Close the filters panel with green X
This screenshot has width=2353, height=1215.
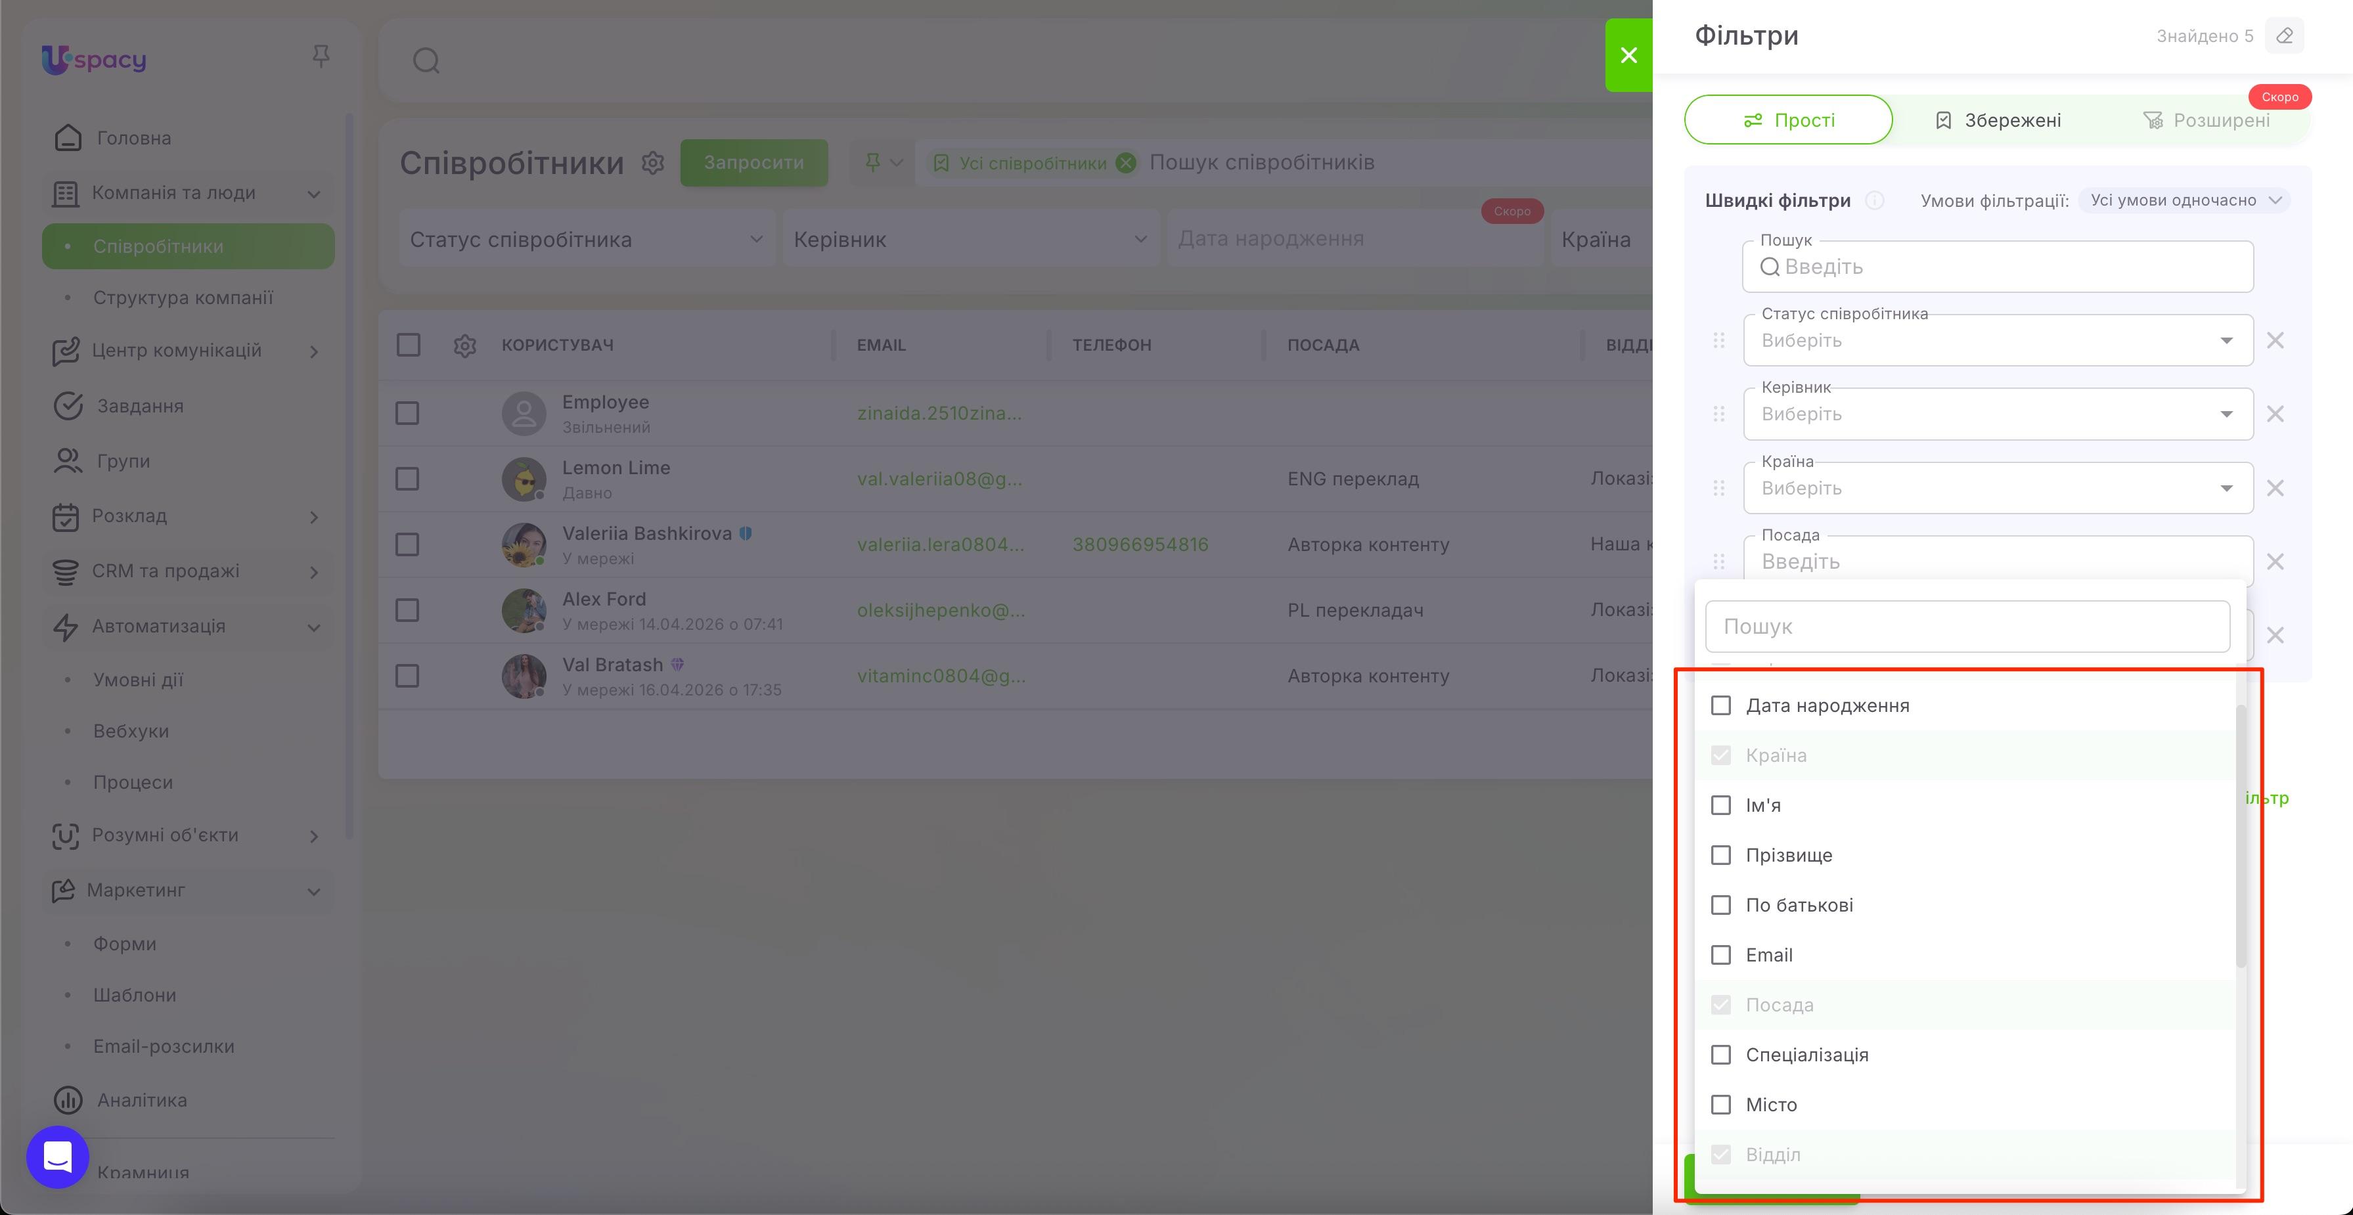(1628, 55)
